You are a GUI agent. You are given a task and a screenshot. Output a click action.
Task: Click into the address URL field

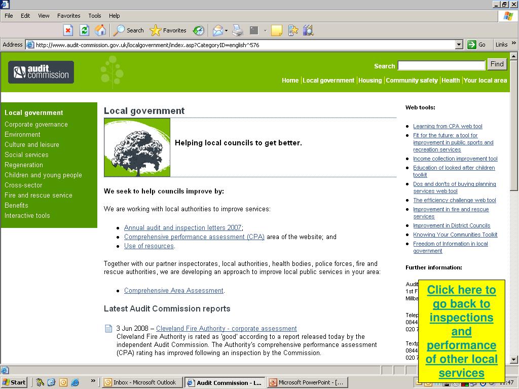coord(244,45)
